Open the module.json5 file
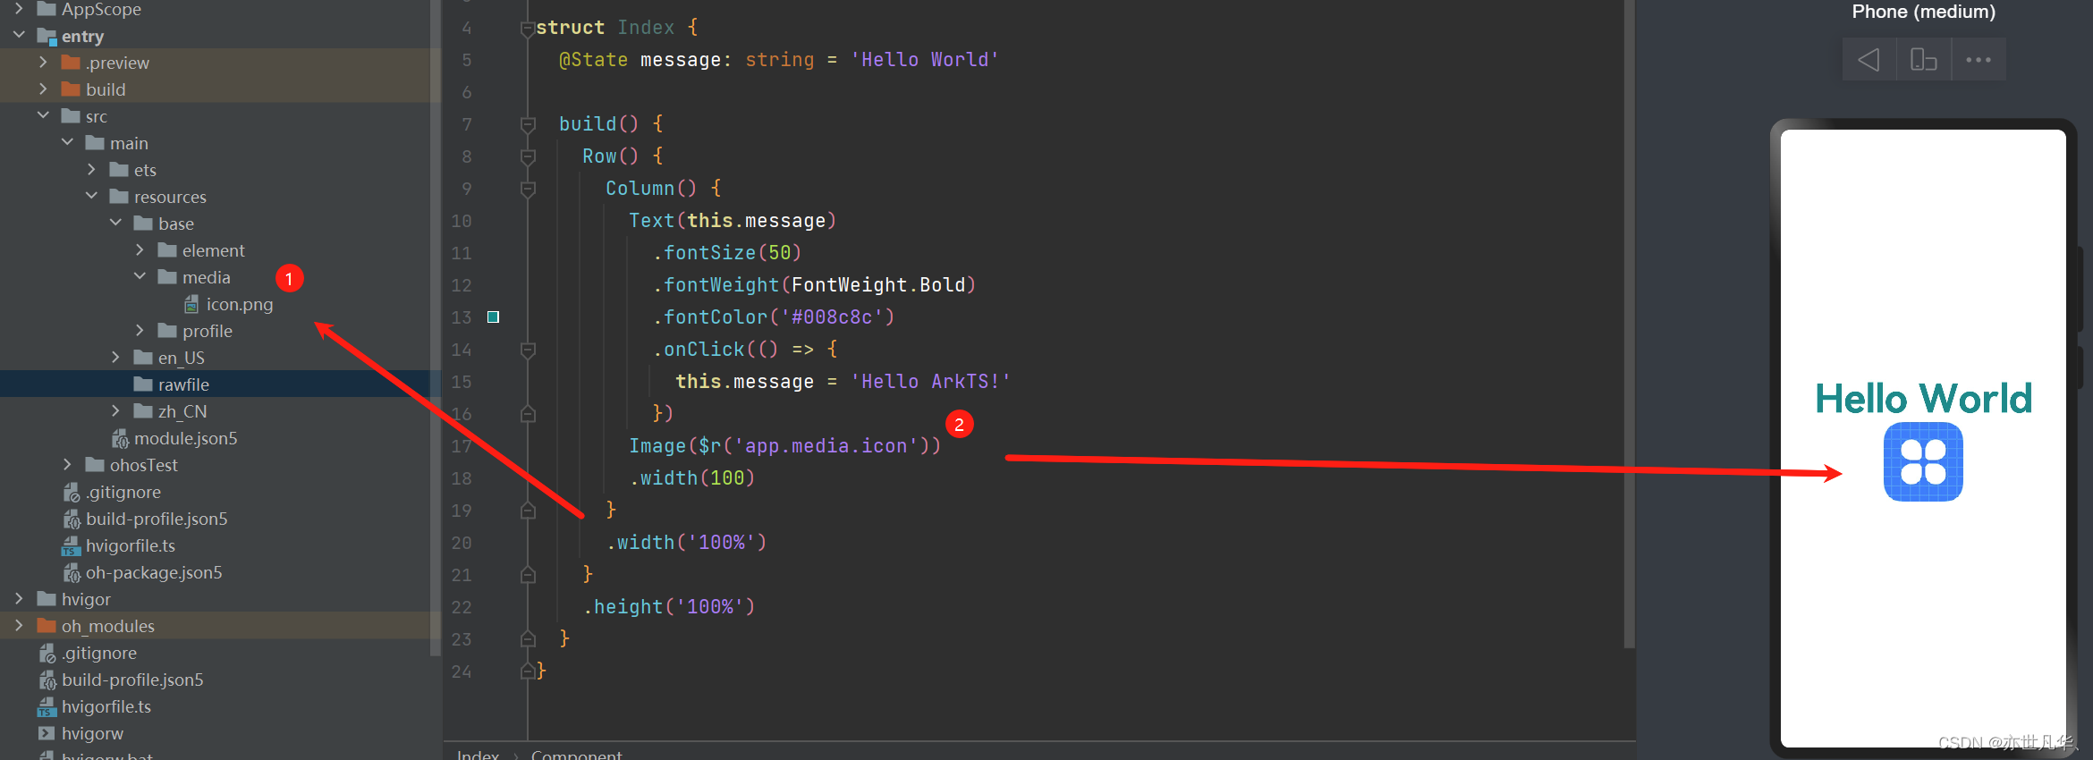2093x760 pixels. tap(185, 439)
